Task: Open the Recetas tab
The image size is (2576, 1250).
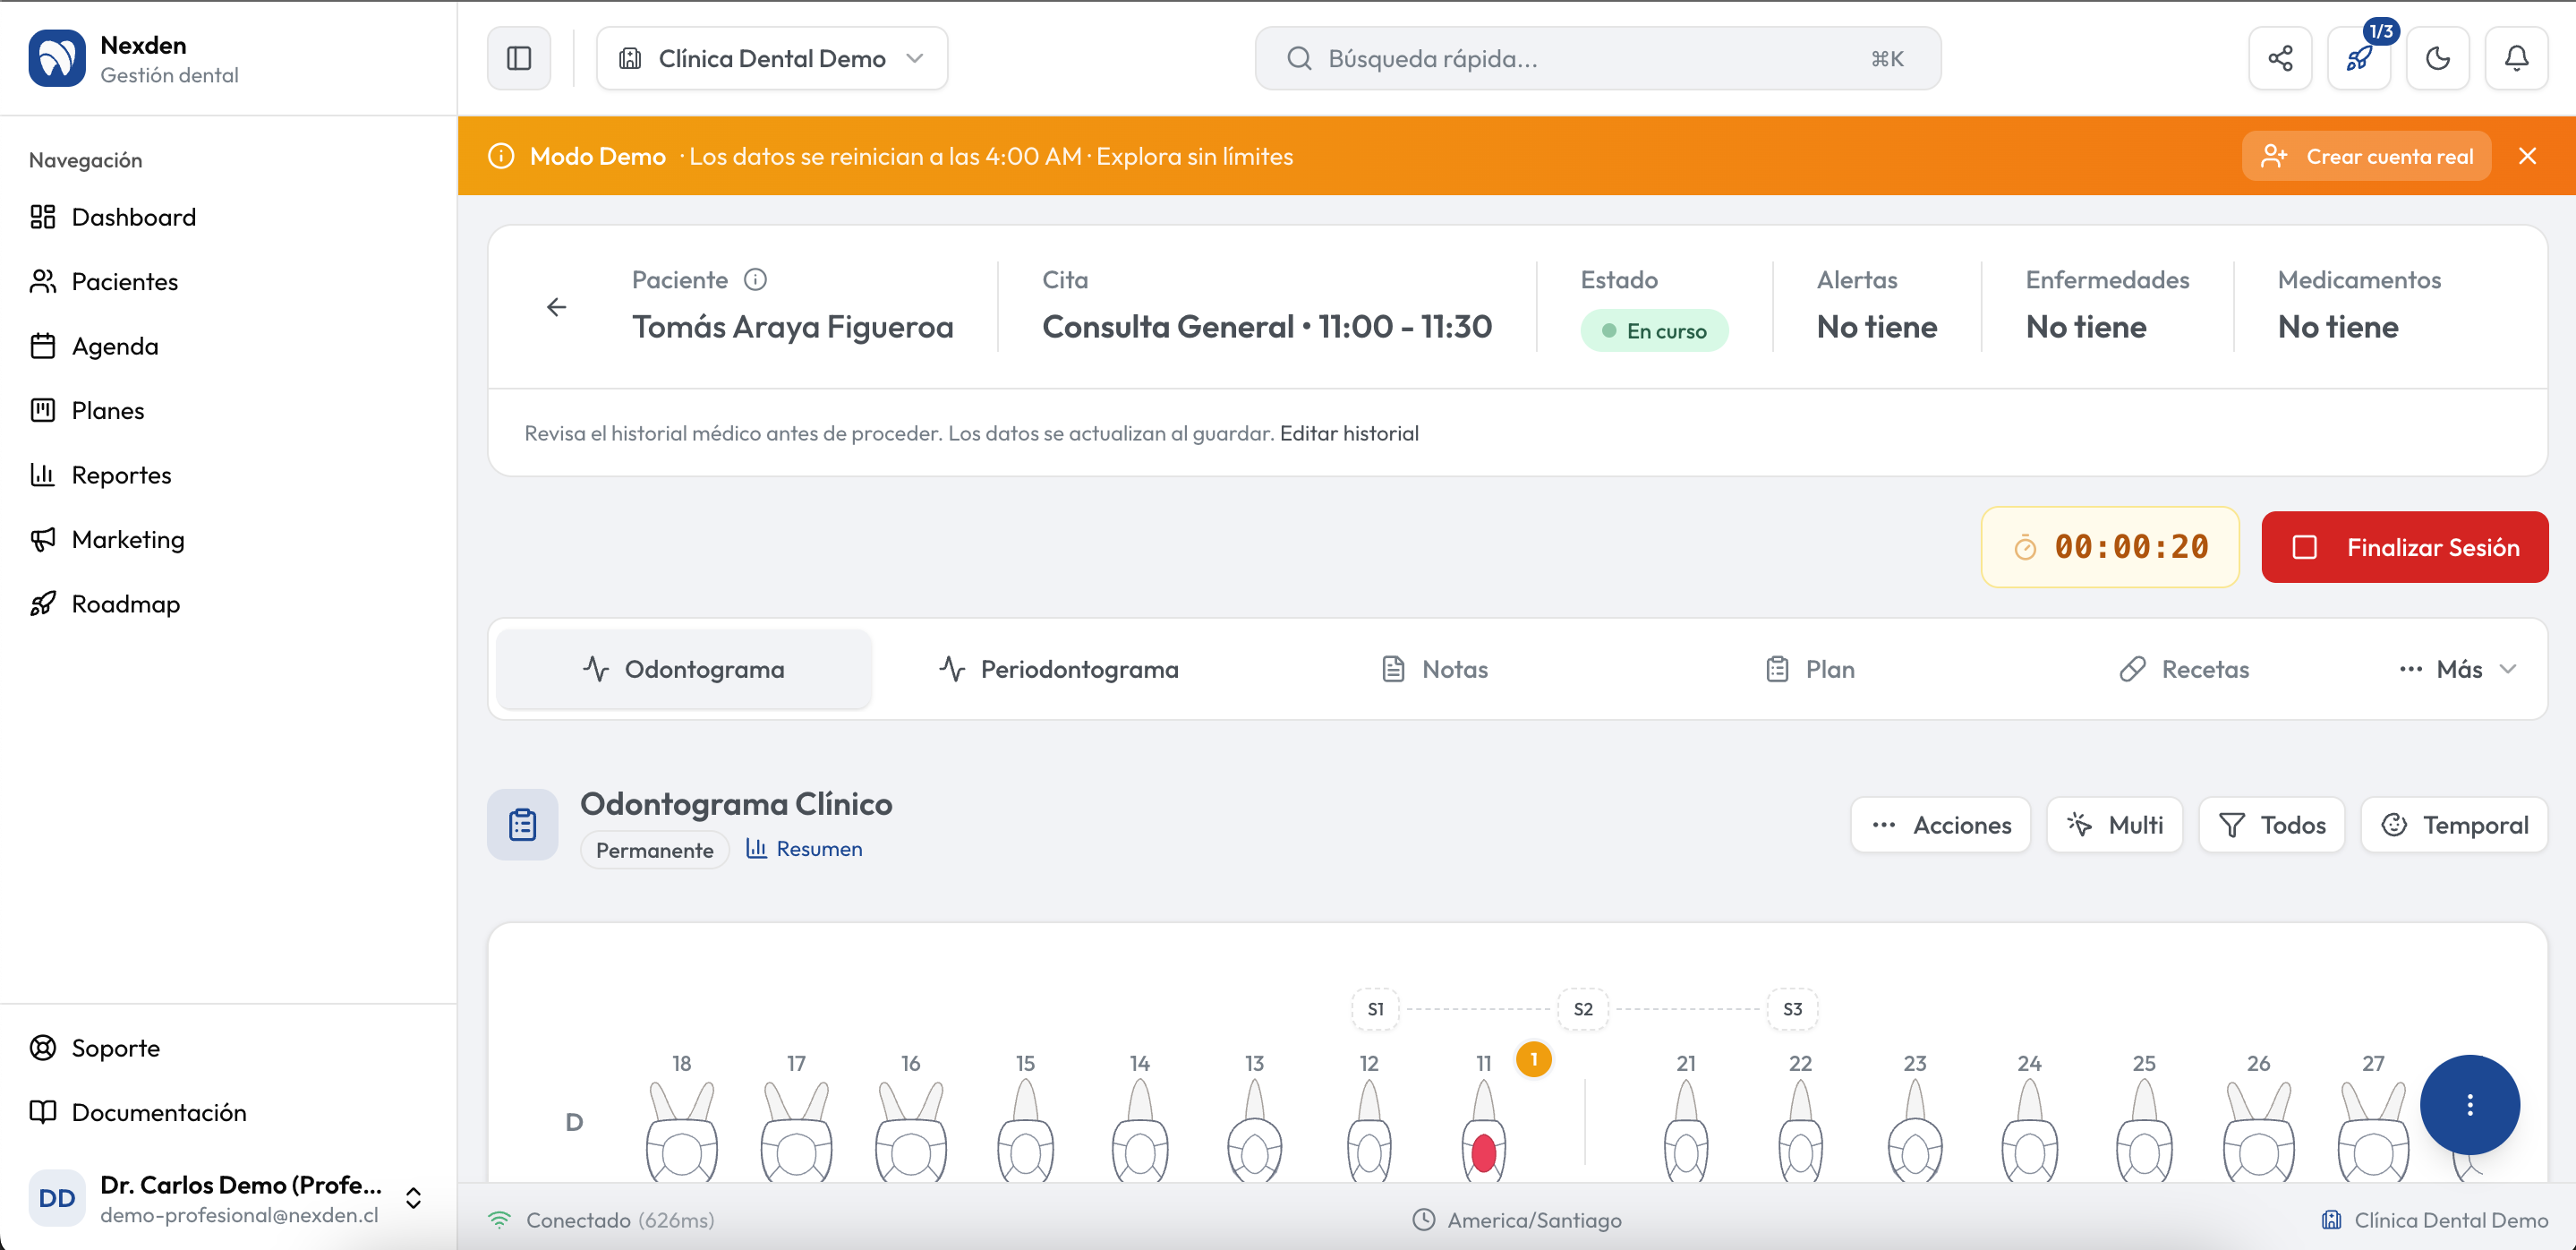Action: point(2185,669)
